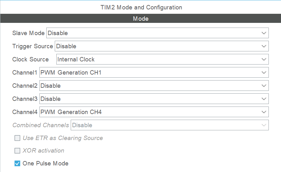Open Clock Source Internal Clock combo box
This screenshot has height=172, width=281.
click(x=162, y=59)
